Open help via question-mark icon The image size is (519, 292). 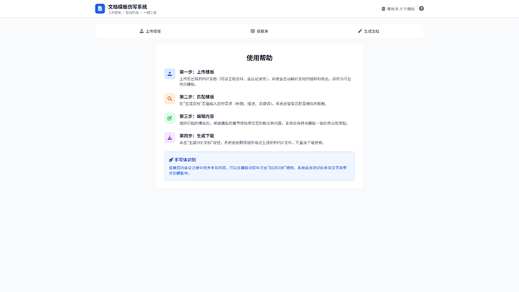pos(421,8)
